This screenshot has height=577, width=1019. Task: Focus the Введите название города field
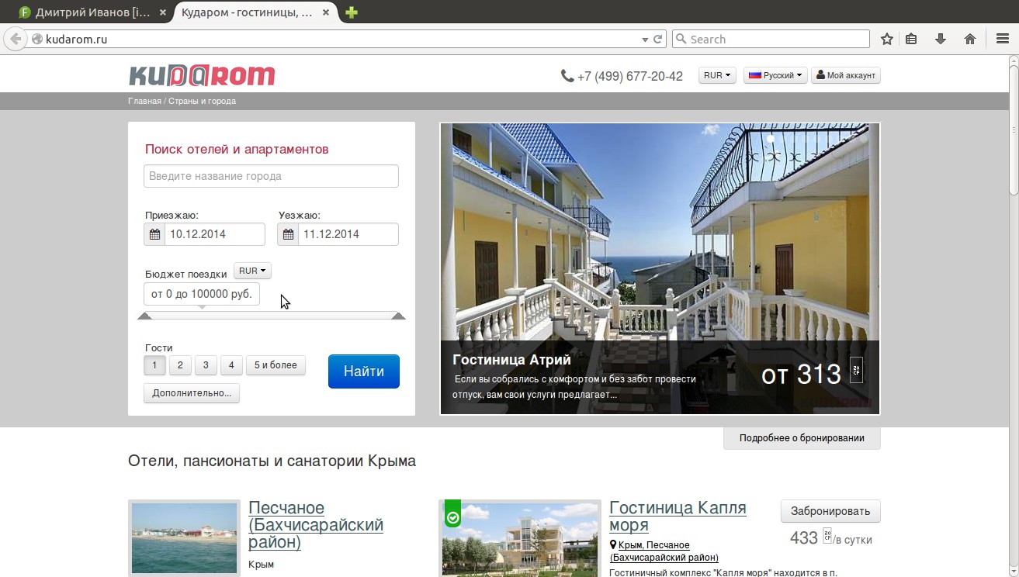pos(271,176)
